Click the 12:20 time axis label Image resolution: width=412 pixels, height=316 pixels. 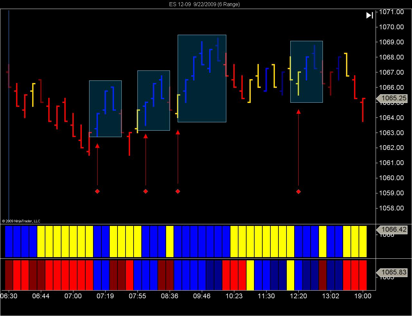(x=298, y=296)
